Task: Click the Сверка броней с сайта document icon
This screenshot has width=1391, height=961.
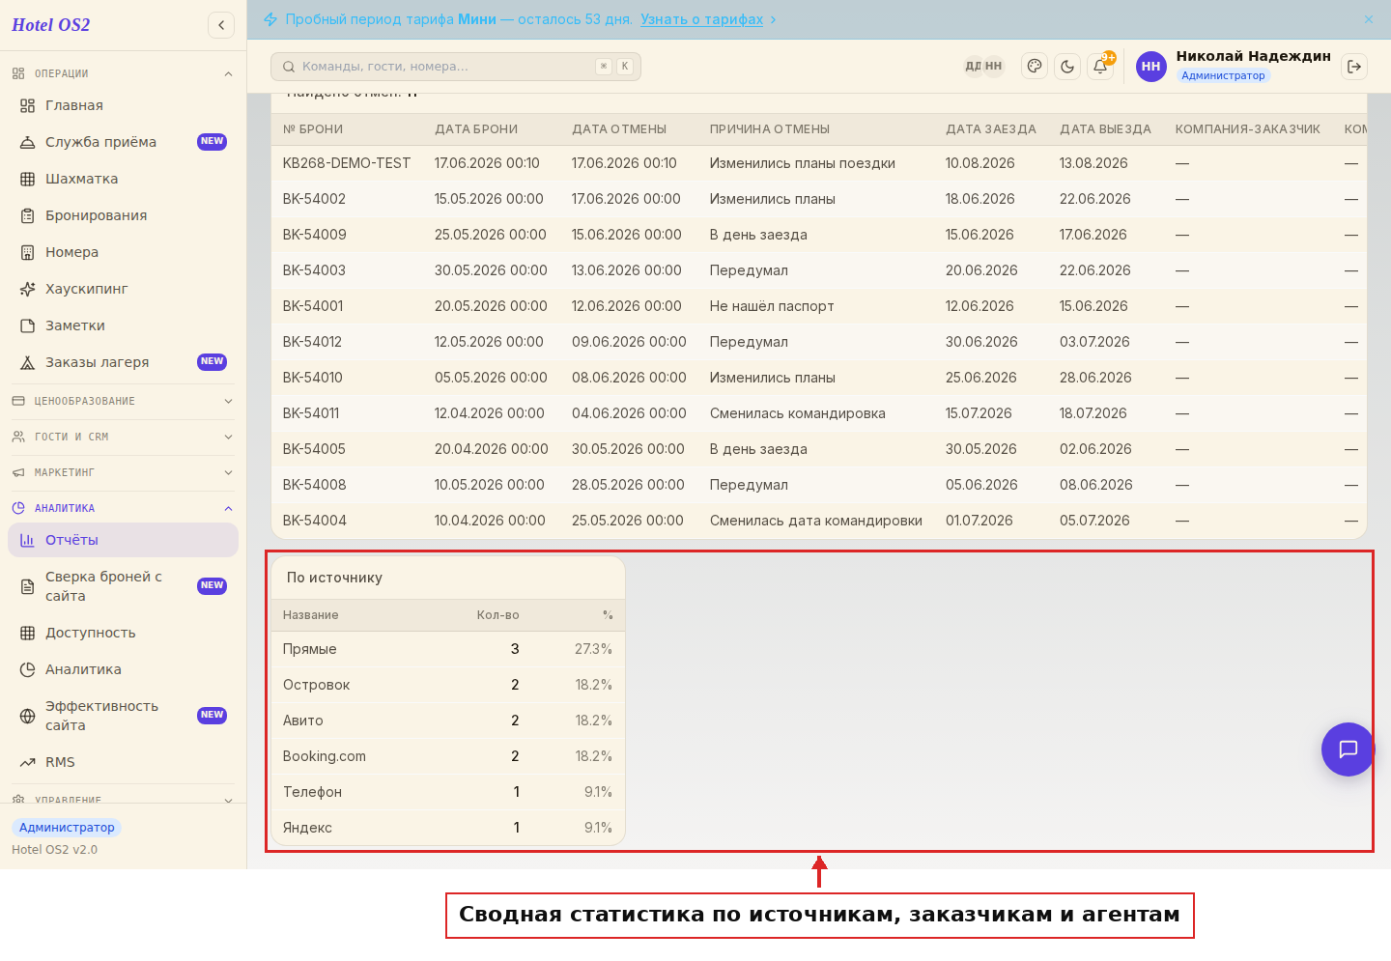Action: point(28,586)
